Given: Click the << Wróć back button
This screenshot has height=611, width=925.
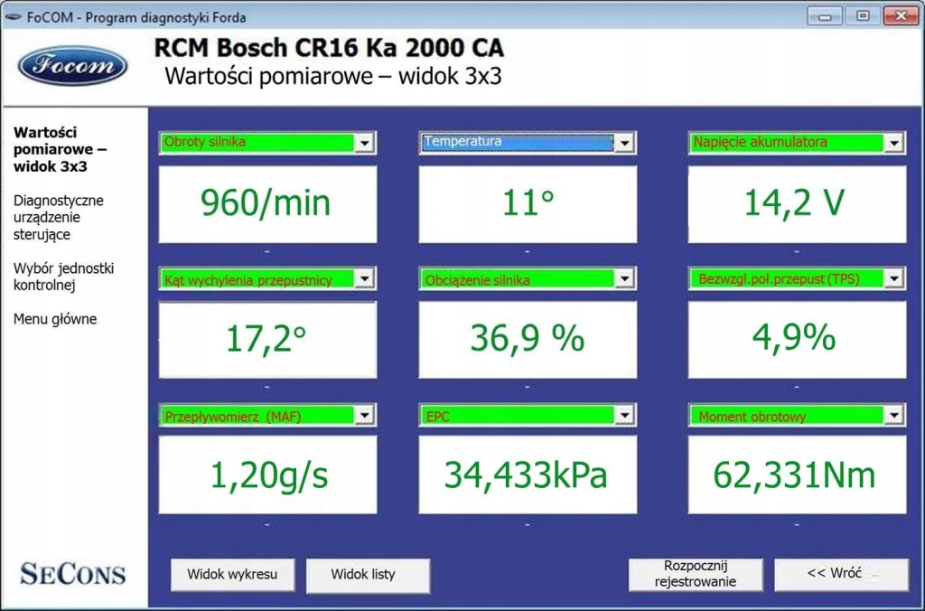Looking at the screenshot, I should pyautogui.click(x=841, y=574).
